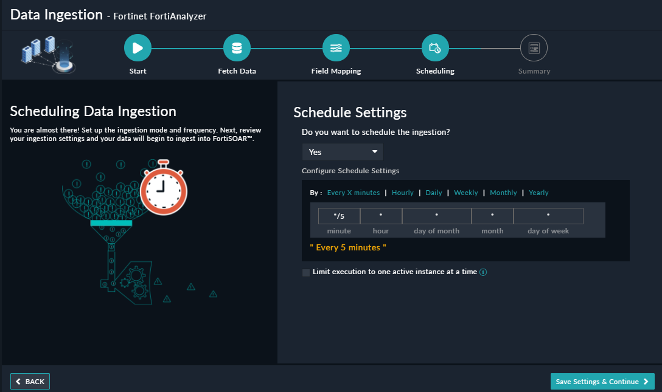Go back using the BACK button
662x392 pixels.
tap(30, 382)
